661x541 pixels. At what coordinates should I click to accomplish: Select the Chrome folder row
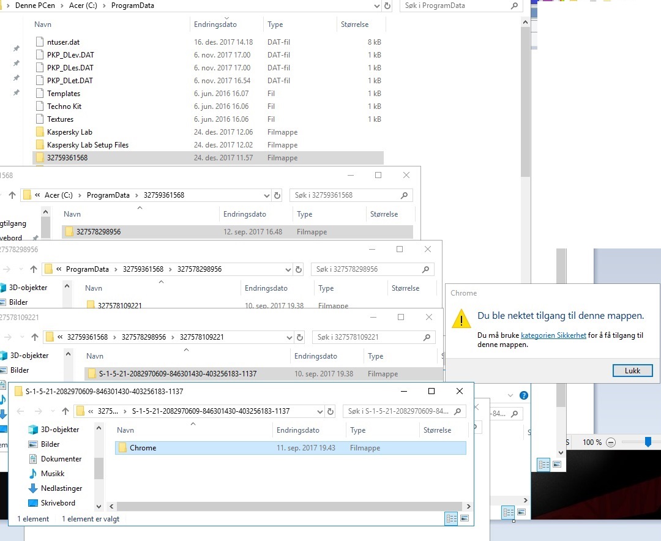click(x=291, y=448)
